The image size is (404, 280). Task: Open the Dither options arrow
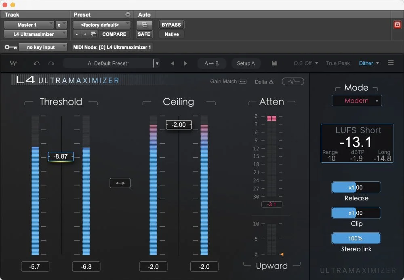(377, 63)
